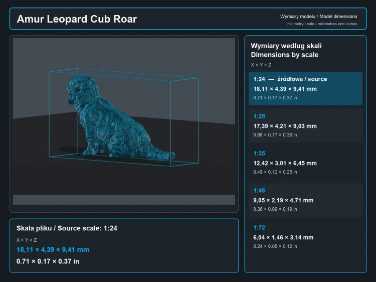
Task: Click '0.24 × 0.06 × 0.12 in' value
Action: [x=275, y=246]
